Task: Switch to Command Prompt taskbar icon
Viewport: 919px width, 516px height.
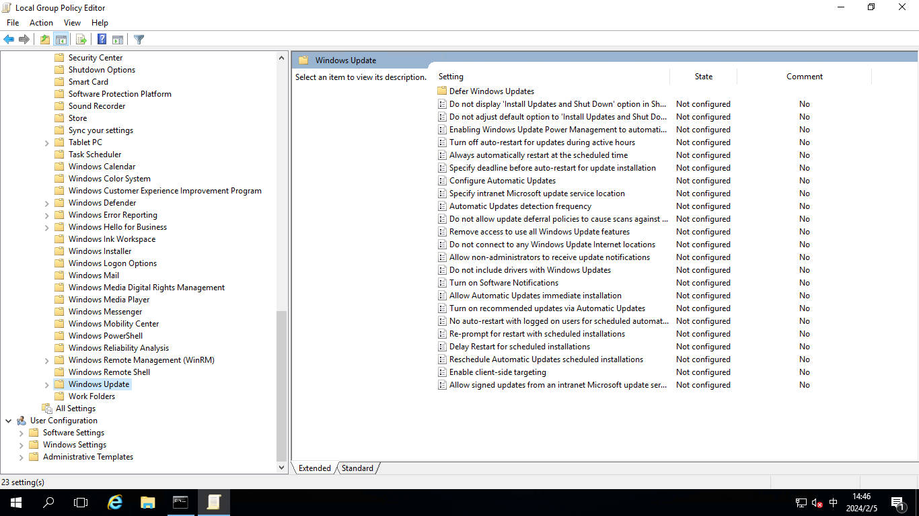Action: [x=180, y=503]
